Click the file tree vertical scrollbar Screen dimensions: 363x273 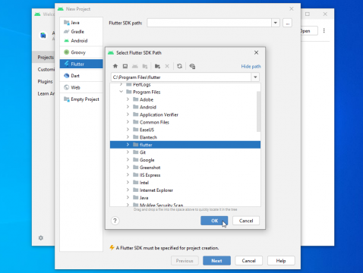258,111
